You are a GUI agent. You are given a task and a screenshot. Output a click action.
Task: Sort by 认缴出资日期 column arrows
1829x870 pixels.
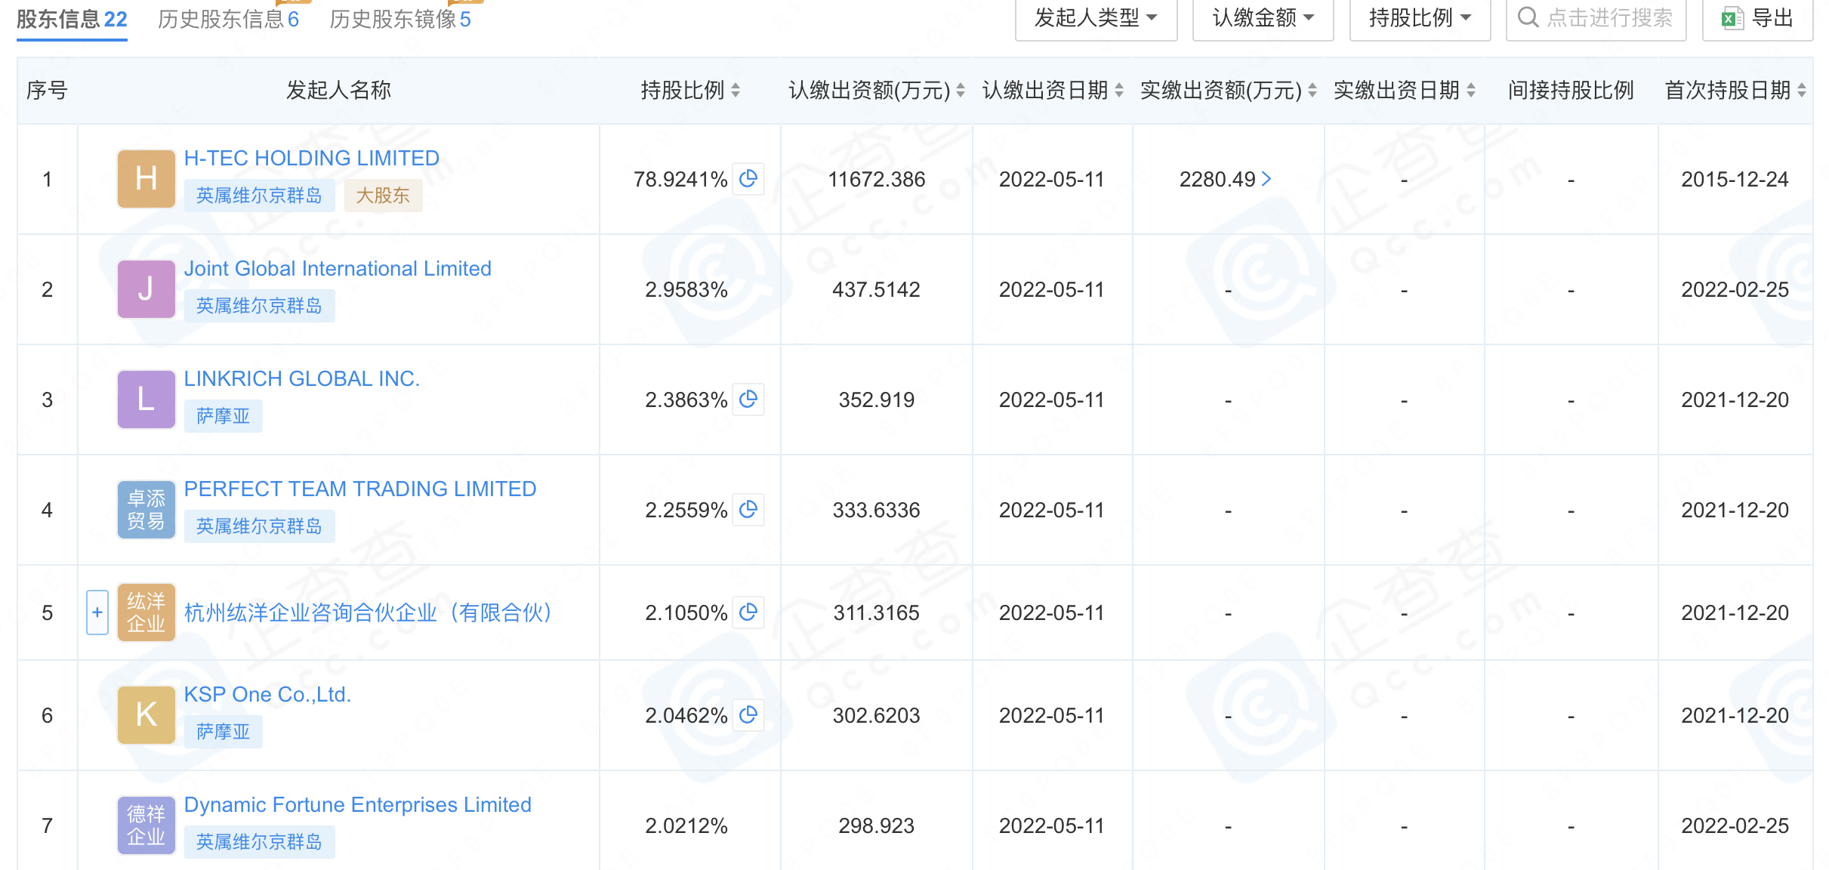click(1119, 91)
